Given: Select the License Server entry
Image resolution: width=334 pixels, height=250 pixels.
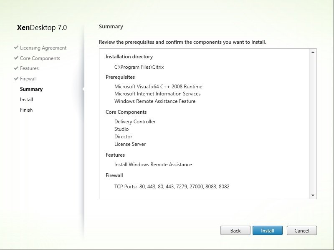Looking at the screenshot, I should point(130,144).
